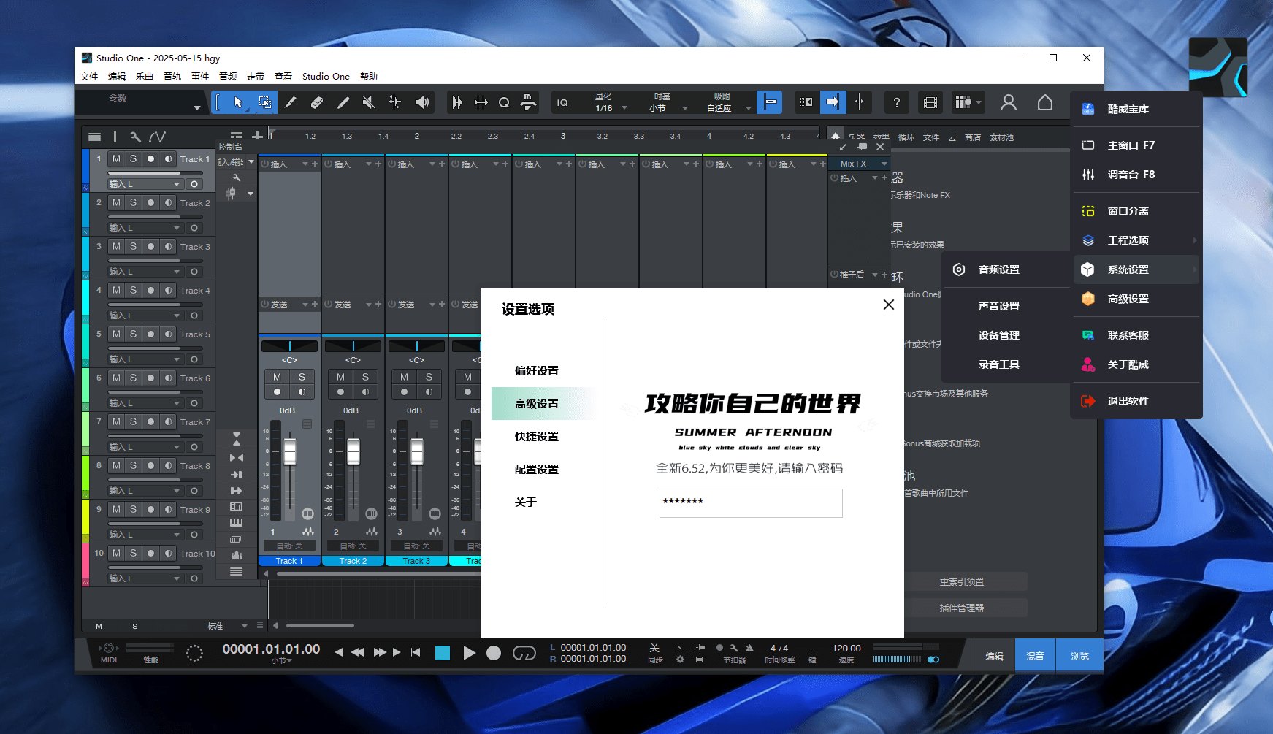1273x734 pixels.
Task: Select the Paint pencil tool
Action: coord(343,102)
